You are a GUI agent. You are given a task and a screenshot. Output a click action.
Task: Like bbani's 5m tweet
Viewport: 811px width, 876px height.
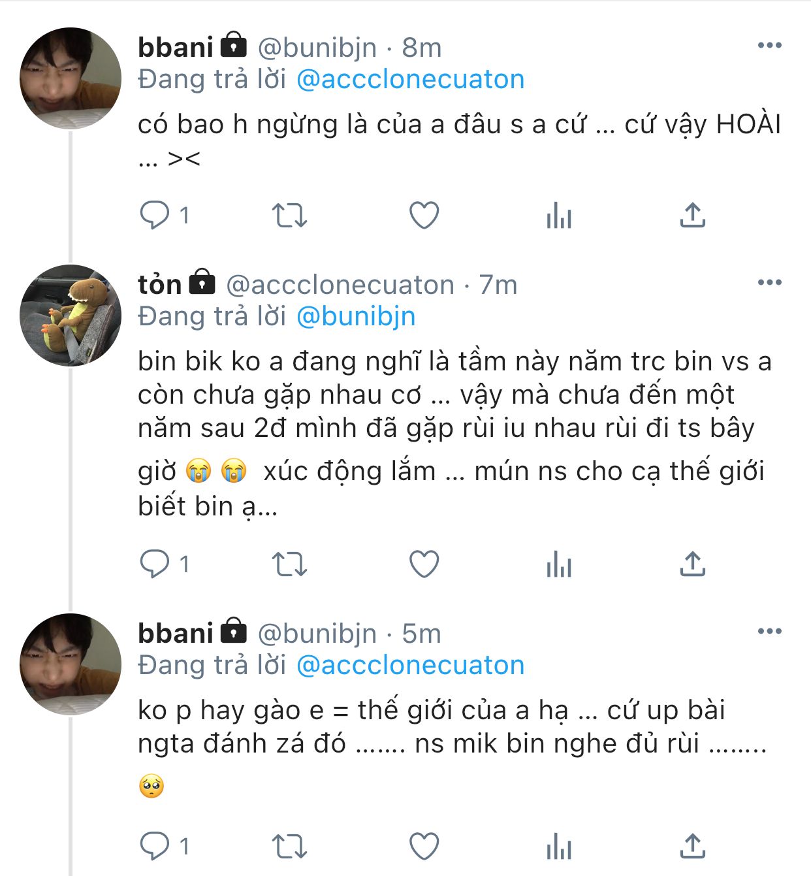(x=424, y=847)
